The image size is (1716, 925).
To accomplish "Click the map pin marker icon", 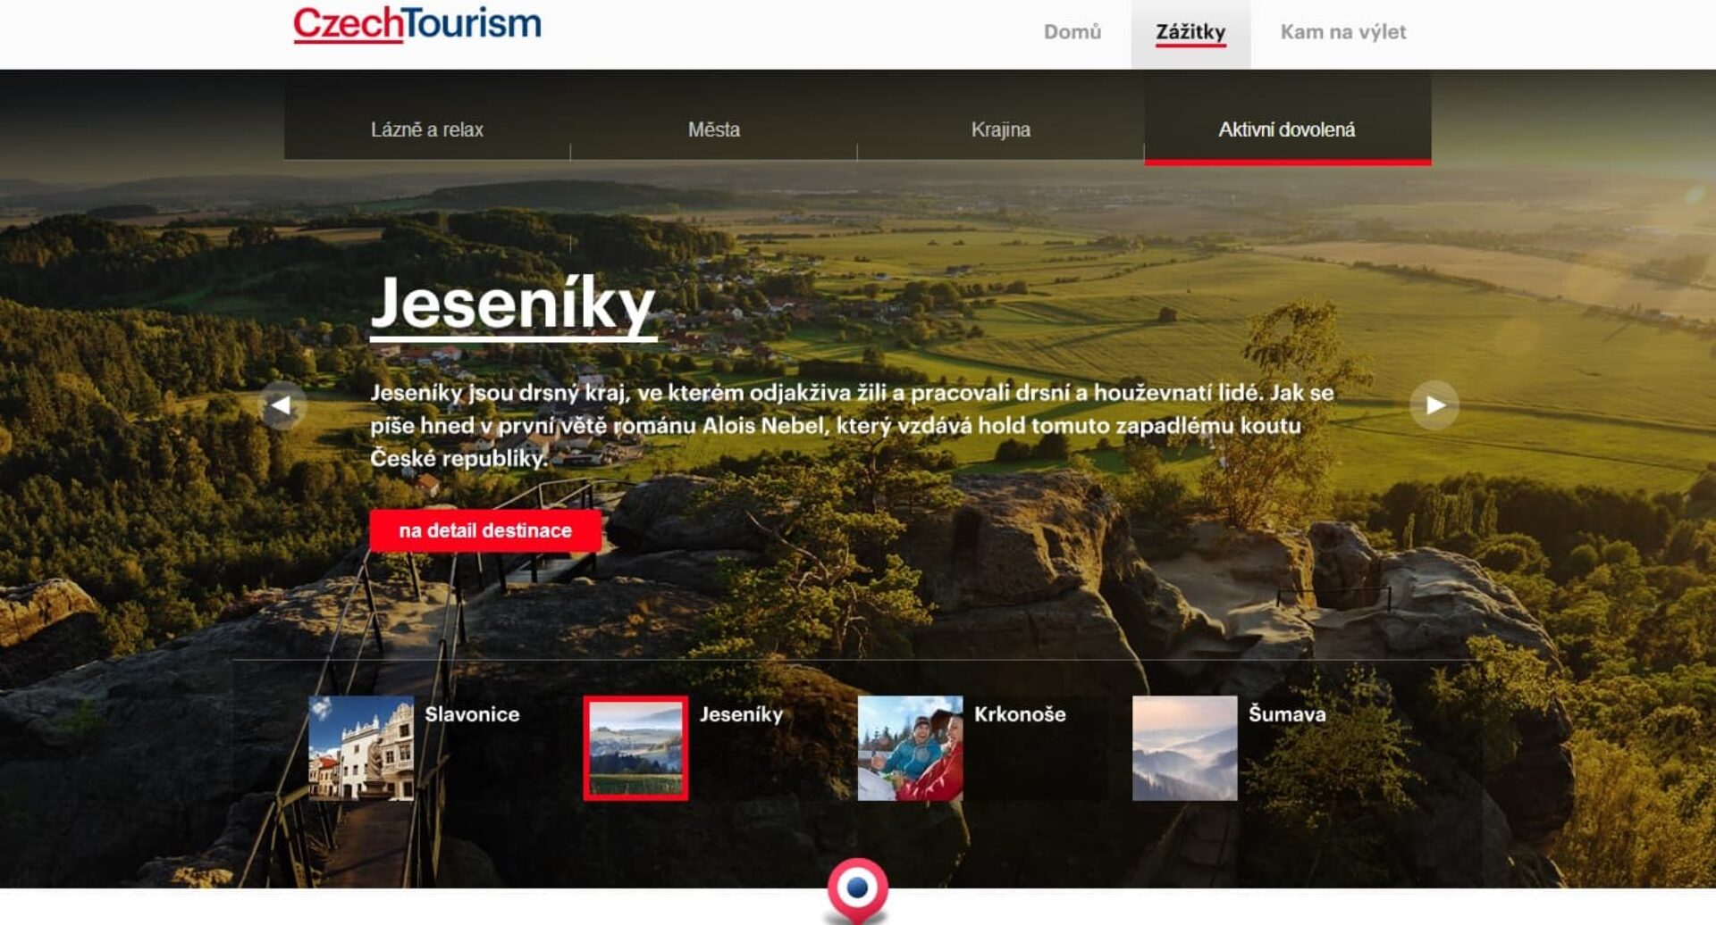I will [x=857, y=890].
